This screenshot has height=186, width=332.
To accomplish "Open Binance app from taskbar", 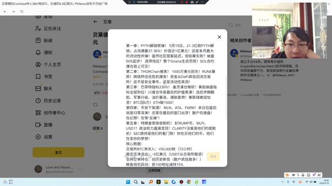I will click(x=158, y=182).
